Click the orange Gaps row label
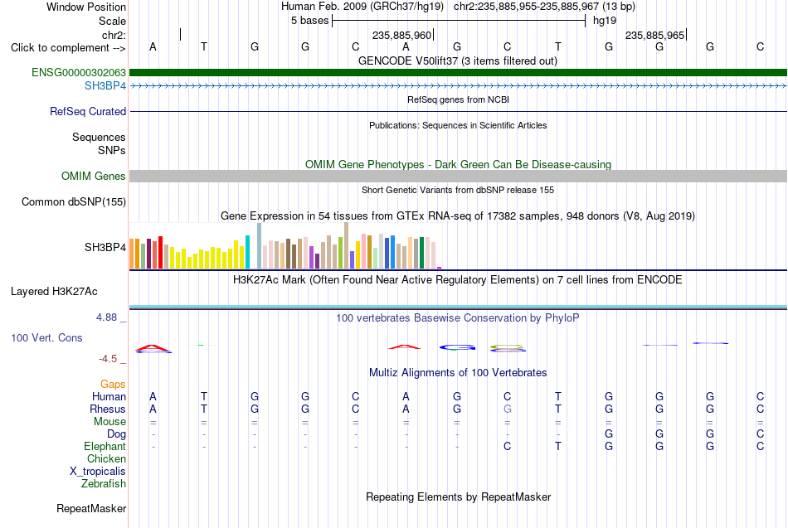This screenshot has height=528, width=788. point(113,385)
